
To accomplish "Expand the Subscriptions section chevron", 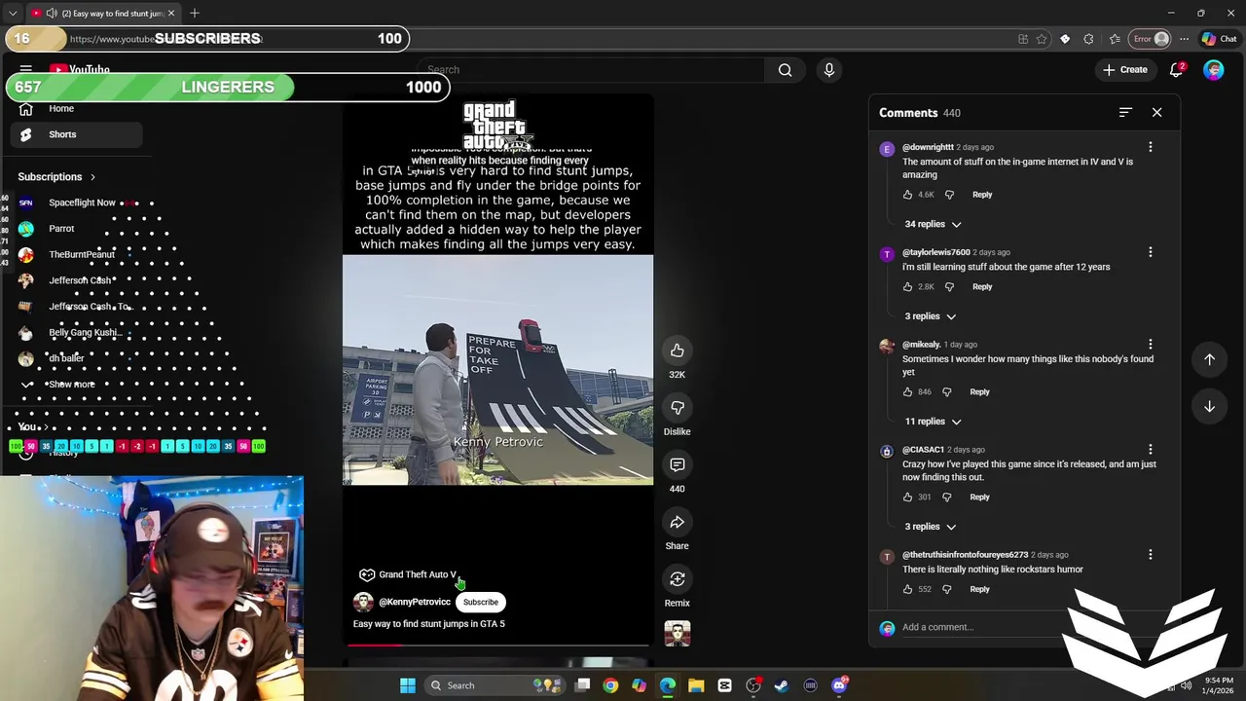I will coord(92,177).
